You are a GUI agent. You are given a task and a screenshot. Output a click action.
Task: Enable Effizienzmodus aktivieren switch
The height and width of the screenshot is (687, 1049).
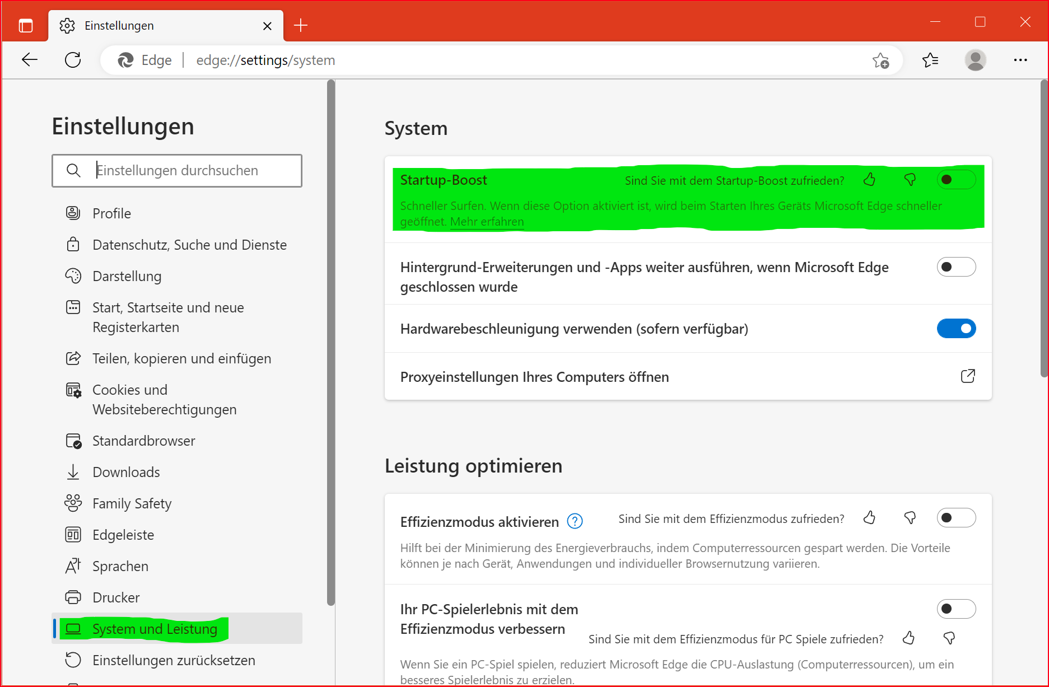point(956,518)
